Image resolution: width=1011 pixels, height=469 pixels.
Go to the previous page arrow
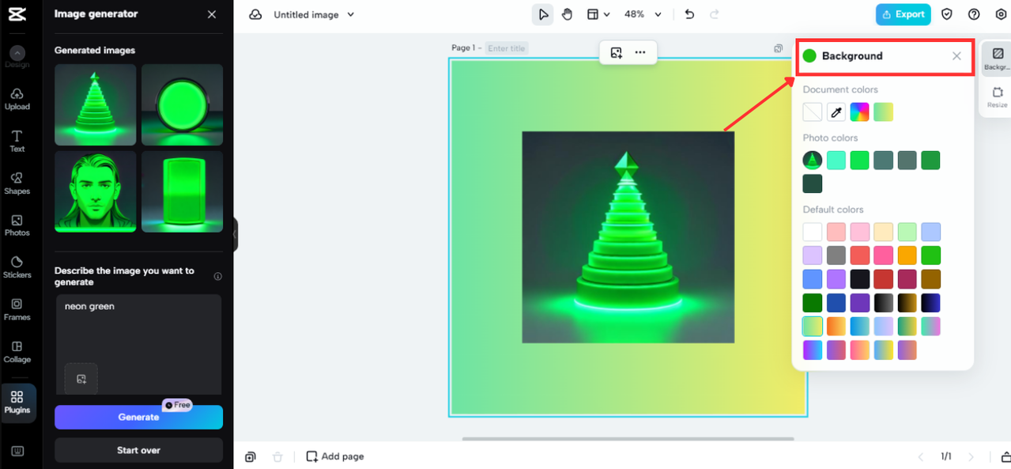click(x=920, y=456)
